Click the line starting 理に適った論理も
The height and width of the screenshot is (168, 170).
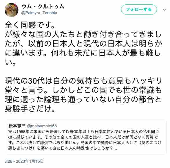[x=83, y=99]
